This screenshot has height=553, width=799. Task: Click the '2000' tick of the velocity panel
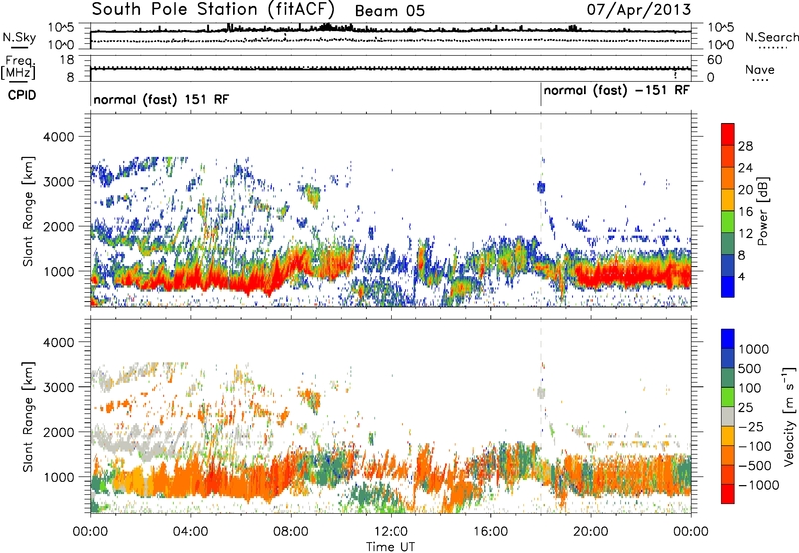58,432
